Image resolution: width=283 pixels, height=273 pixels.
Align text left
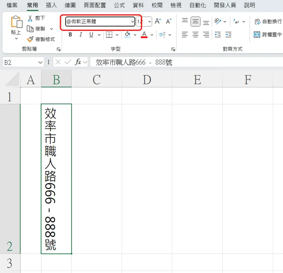[x=185, y=34]
